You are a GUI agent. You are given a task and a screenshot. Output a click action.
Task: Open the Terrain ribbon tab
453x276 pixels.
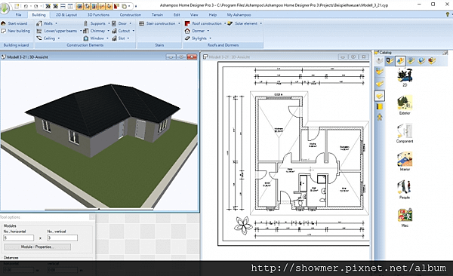[157, 15]
